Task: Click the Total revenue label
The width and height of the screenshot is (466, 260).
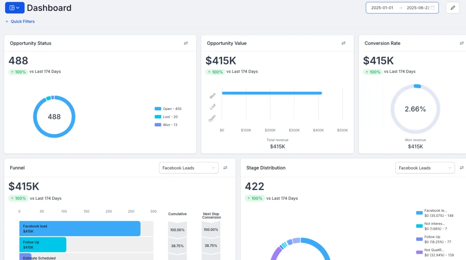Action: [278, 140]
